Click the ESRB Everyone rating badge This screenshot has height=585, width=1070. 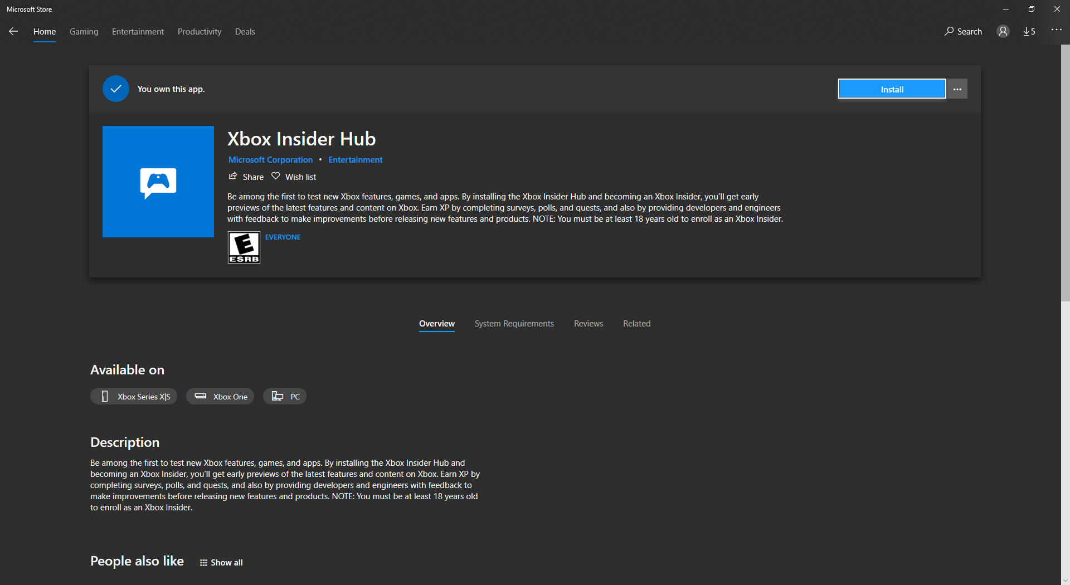(x=244, y=247)
